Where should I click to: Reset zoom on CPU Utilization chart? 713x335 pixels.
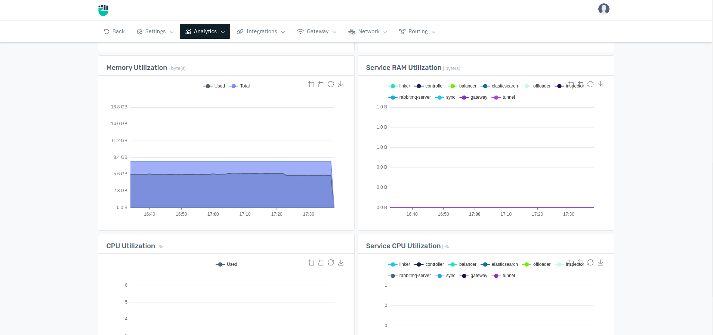tap(321, 263)
